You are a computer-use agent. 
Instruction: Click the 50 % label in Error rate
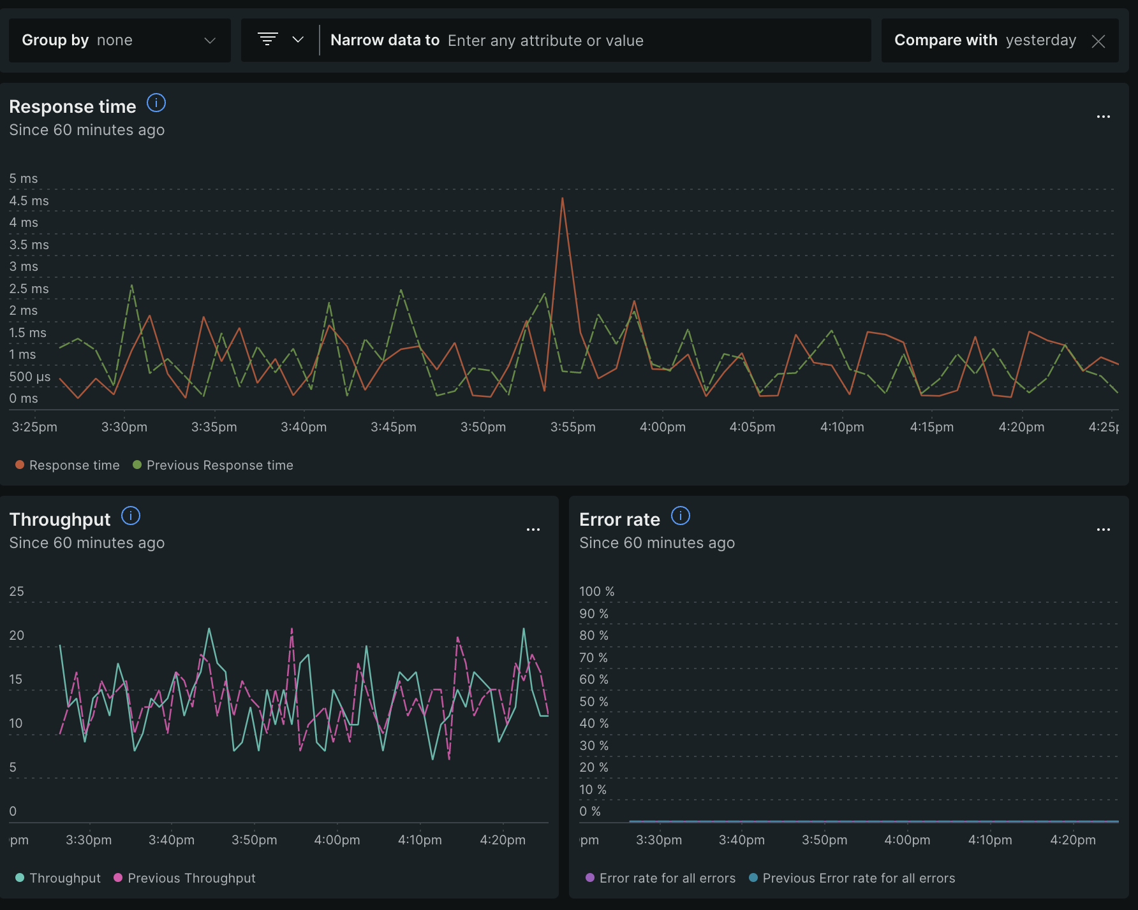pos(594,702)
